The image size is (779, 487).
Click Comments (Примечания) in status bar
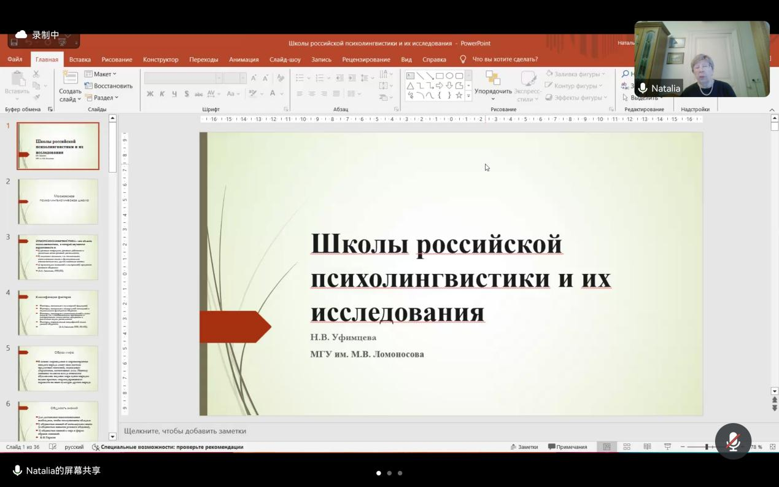567,447
